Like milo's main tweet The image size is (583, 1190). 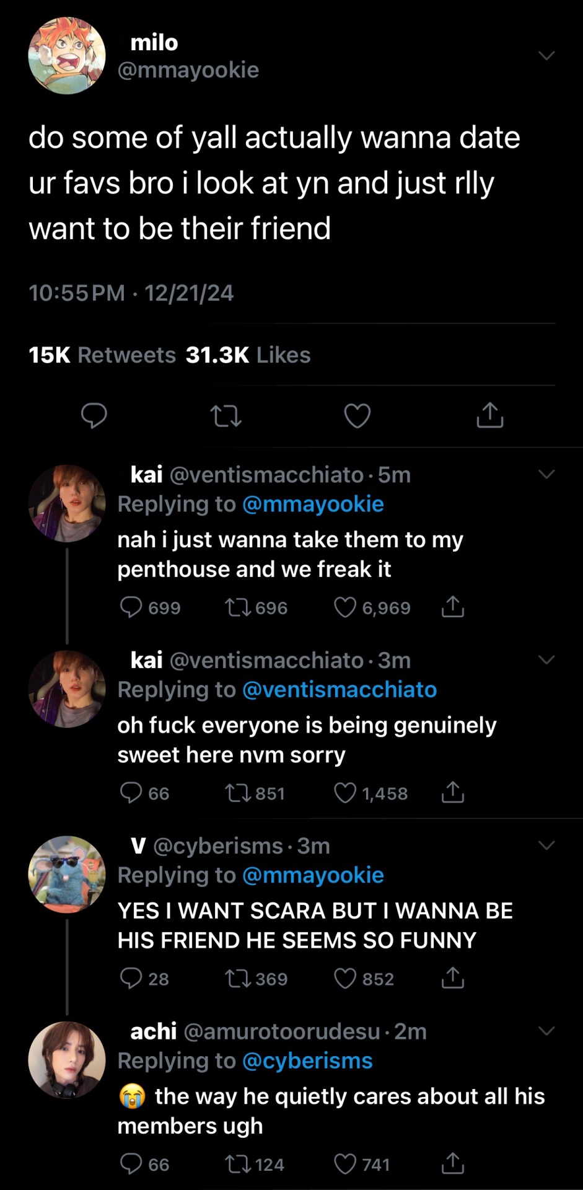[357, 416]
